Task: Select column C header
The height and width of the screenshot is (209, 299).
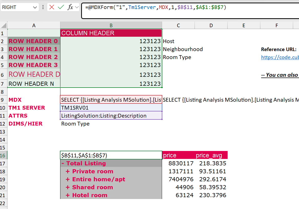Action: 178,25
